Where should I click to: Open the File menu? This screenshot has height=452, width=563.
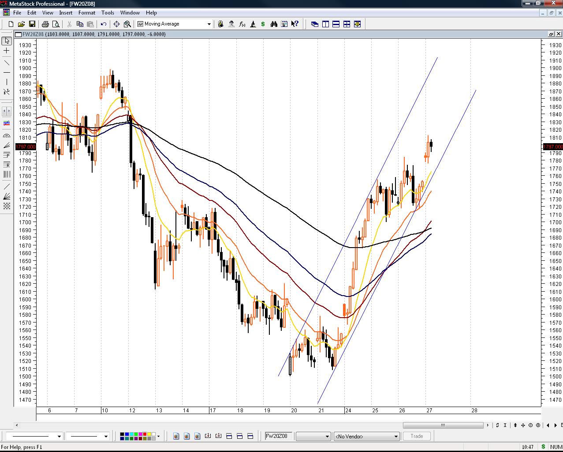pyautogui.click(x=17, y=13)
